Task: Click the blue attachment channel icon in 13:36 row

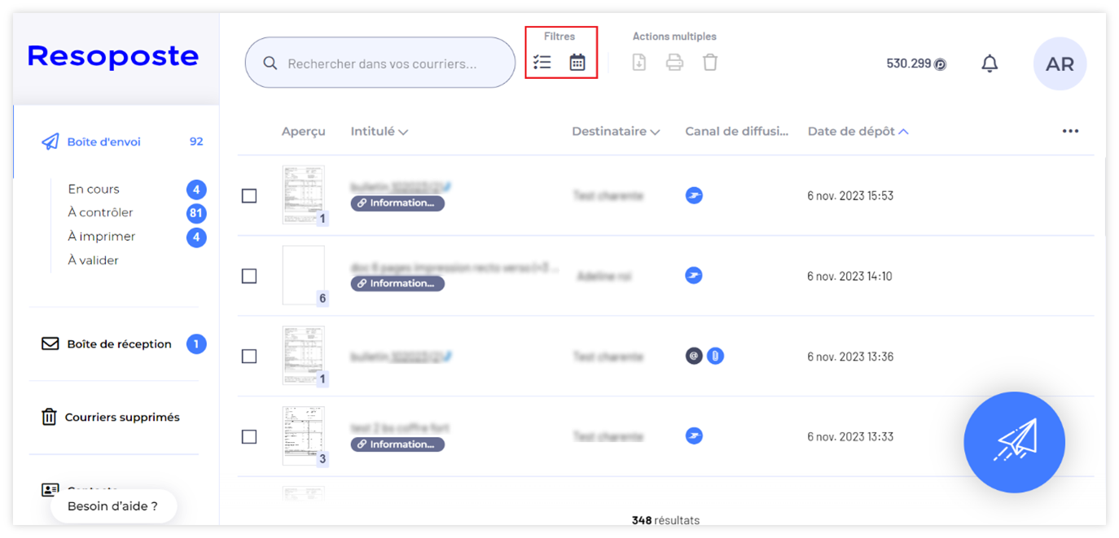Action: [715, 356]
